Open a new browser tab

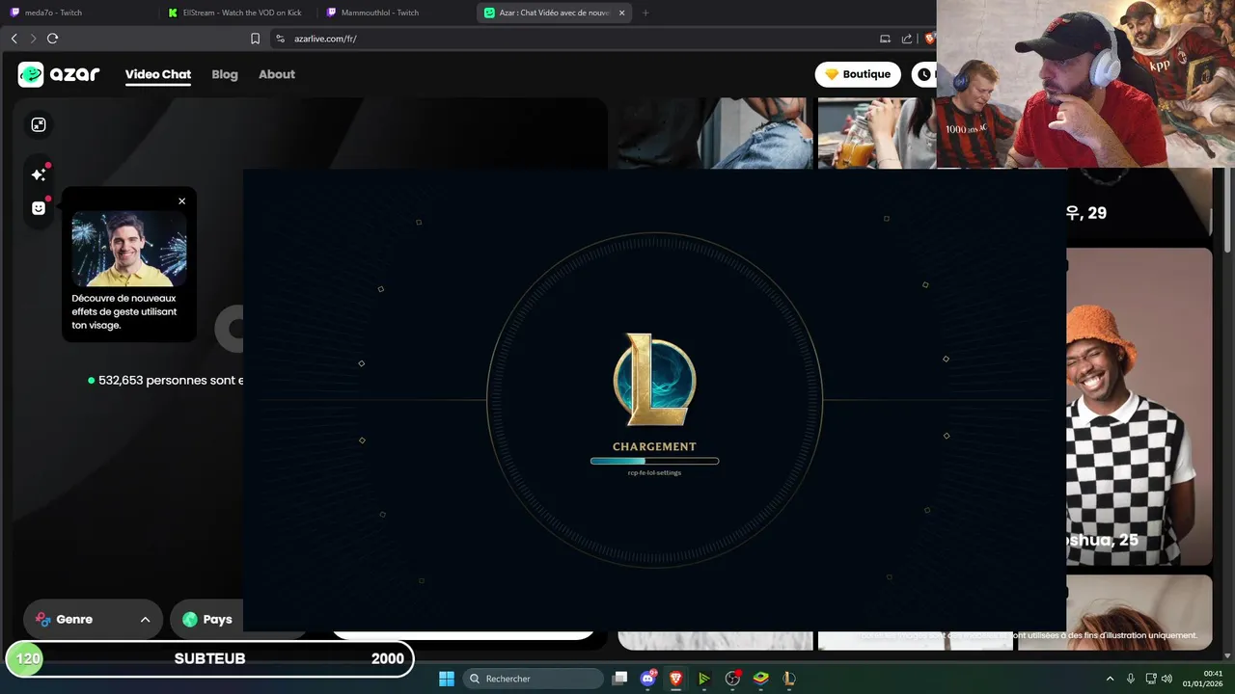click(645, 13)
